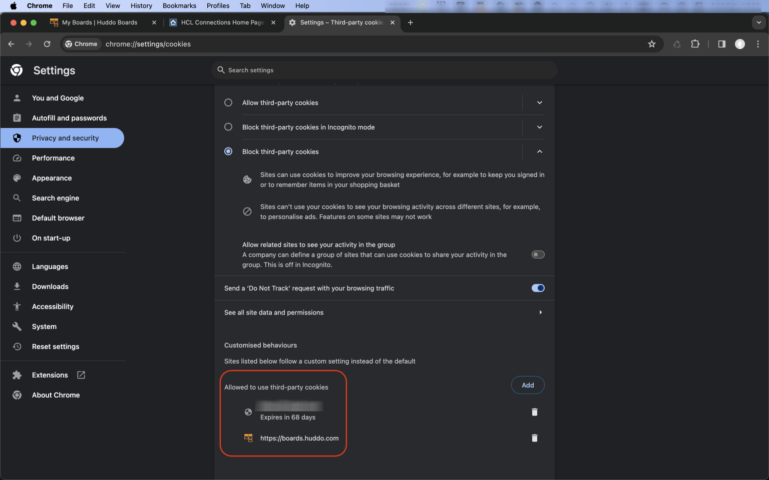Click the Chrome logo next to Settings
The width and height of the screenshot is (769, 480).
tap(17, 70)
